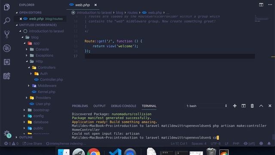Close web.php in Open Editors list

pyautogui.click(x=21, y=19)
